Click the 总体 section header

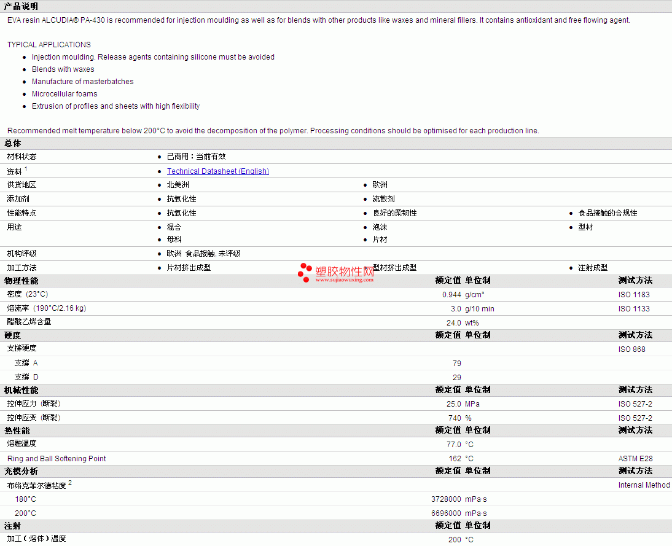(12, 144)
